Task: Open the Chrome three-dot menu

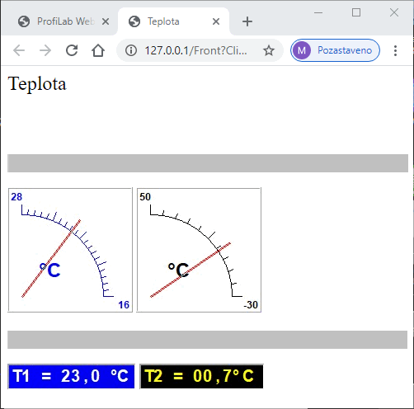Action: click(x=395, y=50)
